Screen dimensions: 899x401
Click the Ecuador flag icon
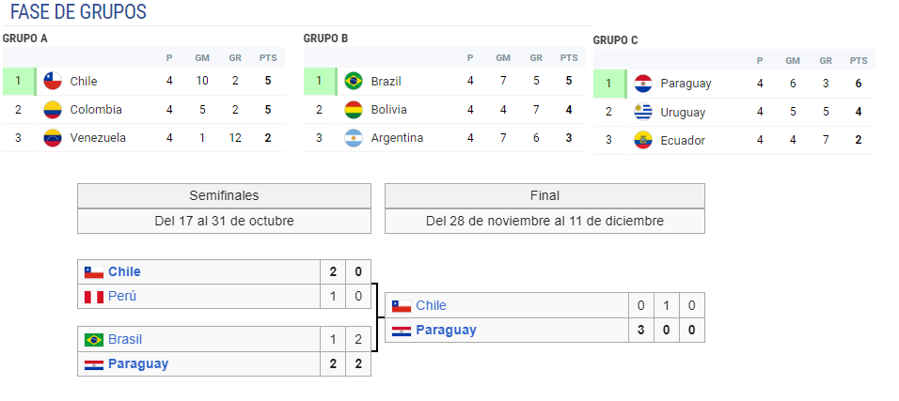643,140
